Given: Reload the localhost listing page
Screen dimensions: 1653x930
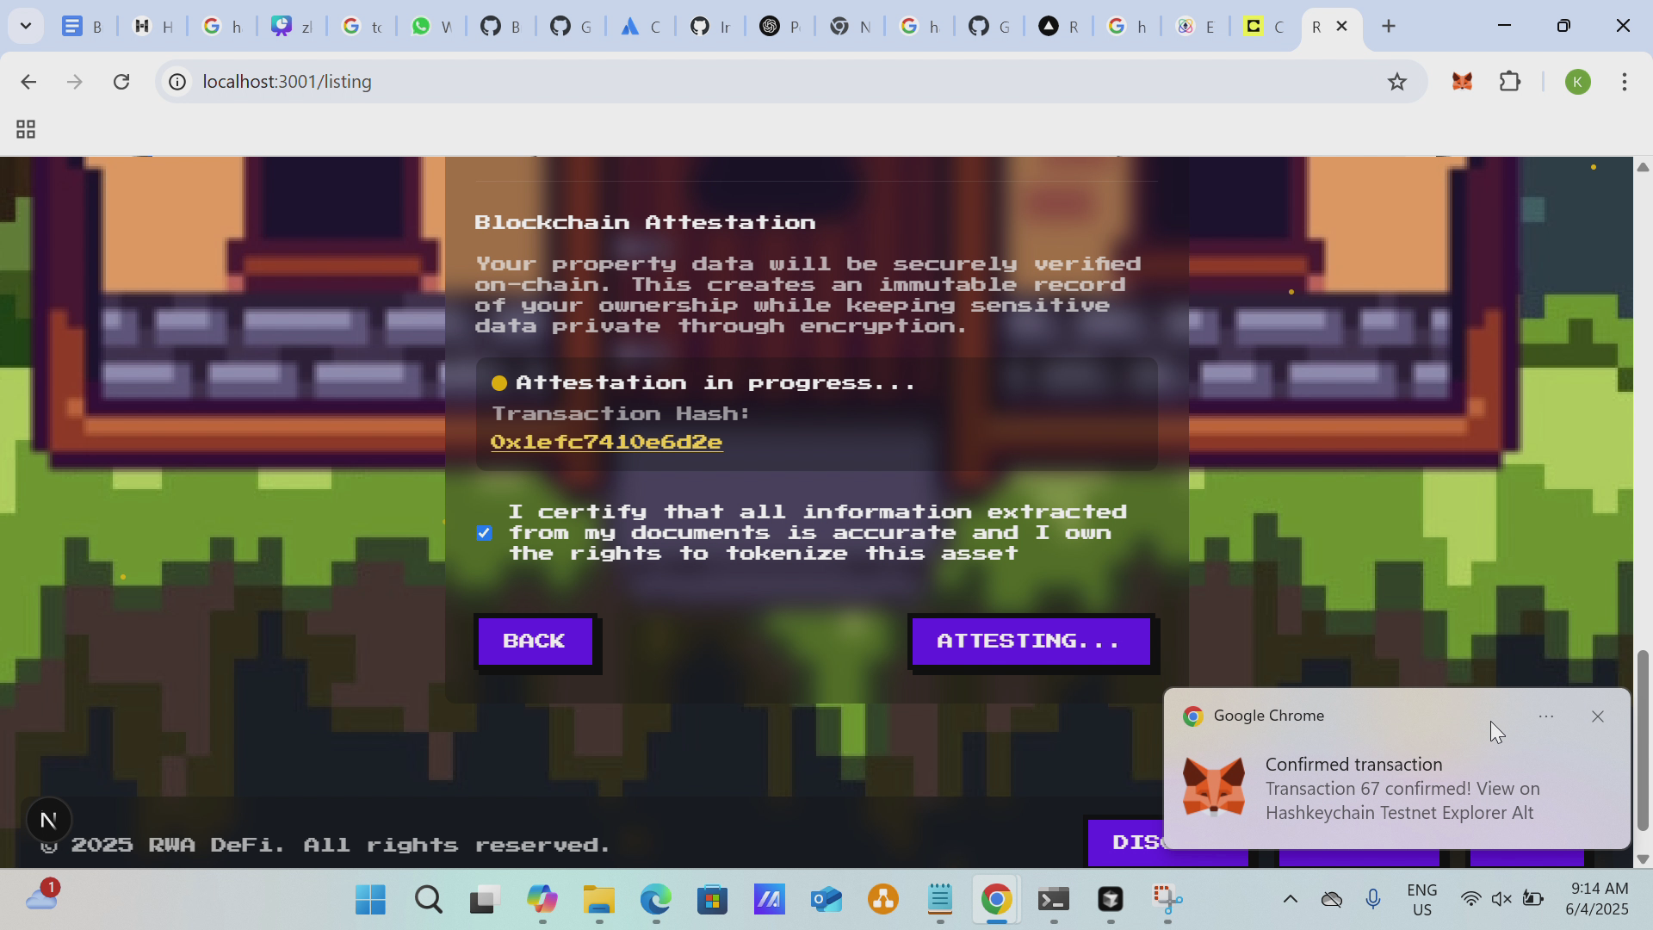Looking at the screenshot, I should tap(121, 82).
